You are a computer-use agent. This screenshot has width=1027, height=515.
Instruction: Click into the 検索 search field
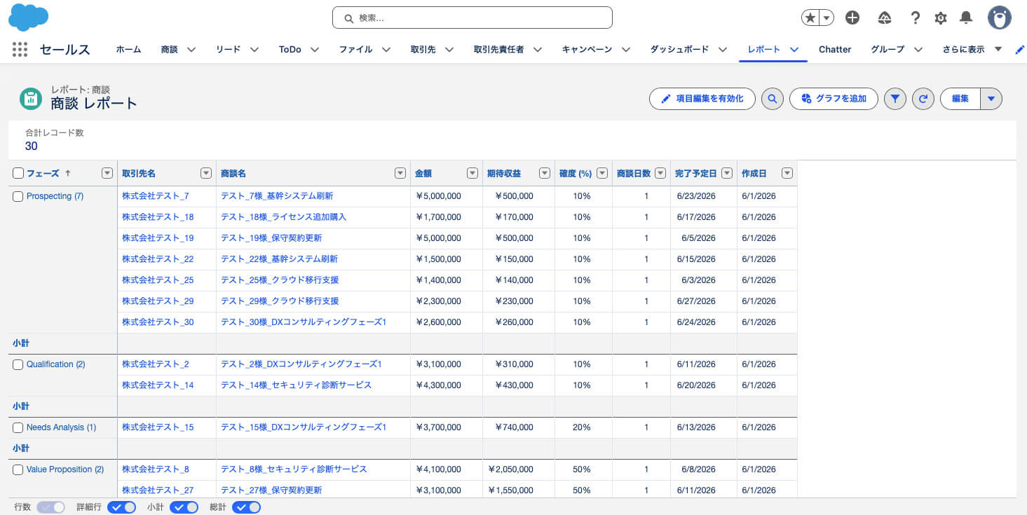click(x=472, y=18)
